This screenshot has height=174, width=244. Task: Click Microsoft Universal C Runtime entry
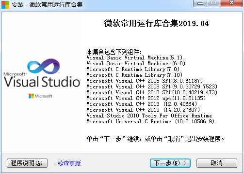point(150,121)
